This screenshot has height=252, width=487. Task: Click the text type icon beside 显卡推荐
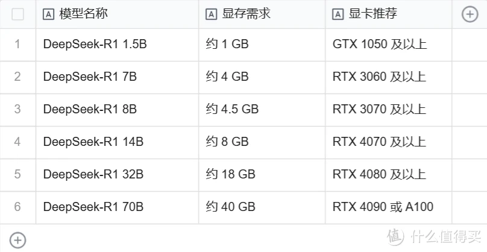point(338,14)
